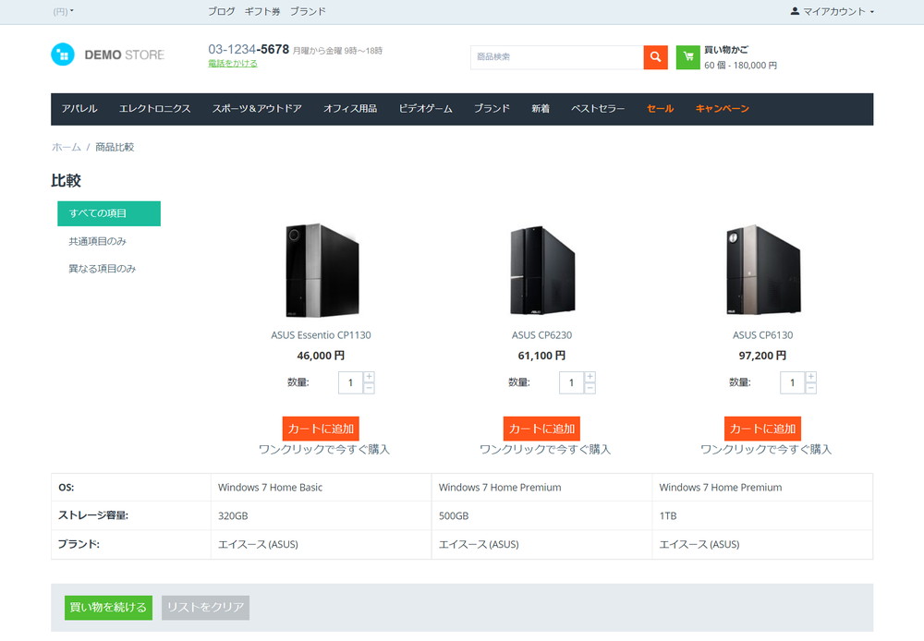Open the ASUS Essentio CP1130 product image
924x641 pixels.
[322, 271]
